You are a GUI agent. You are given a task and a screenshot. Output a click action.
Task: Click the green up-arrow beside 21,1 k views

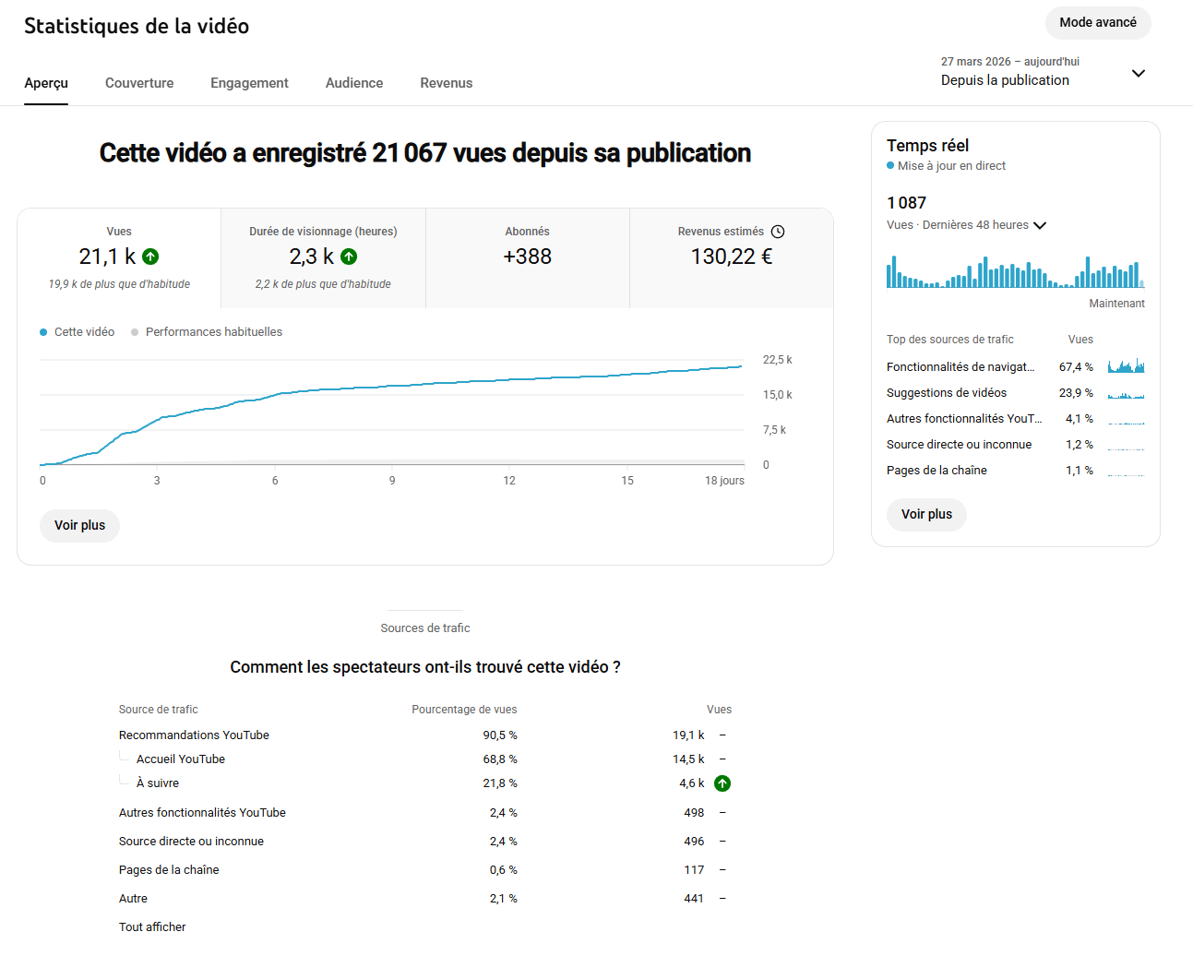click(150, 257)
